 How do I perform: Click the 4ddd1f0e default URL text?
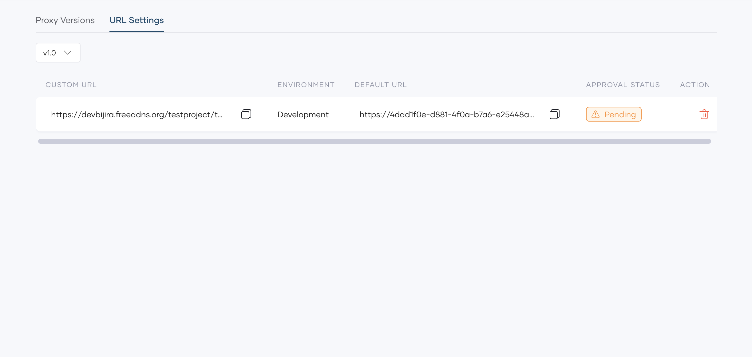click(446, 114)
